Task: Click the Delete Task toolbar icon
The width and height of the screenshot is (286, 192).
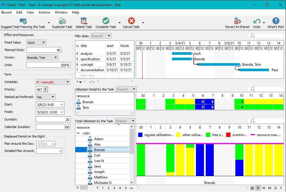Action: (84, 21)
